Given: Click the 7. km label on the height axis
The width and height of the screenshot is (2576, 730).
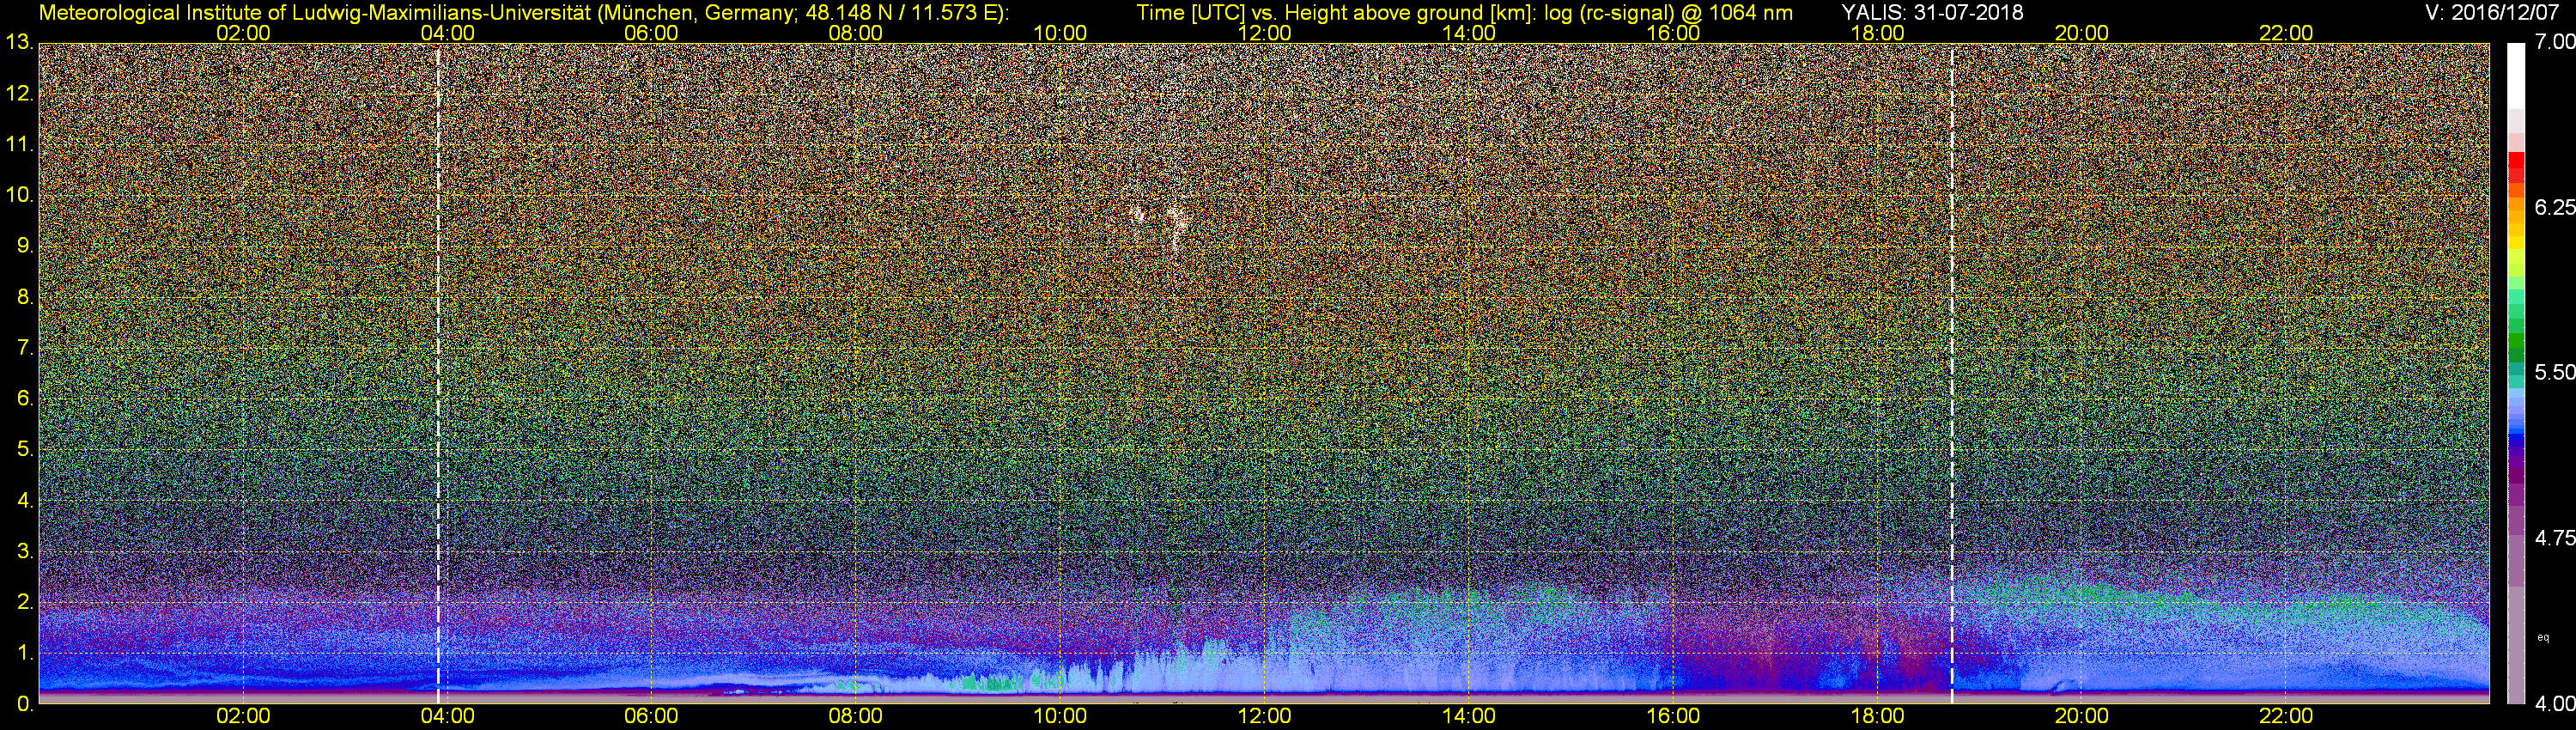Looking at the screenshot, I should click(25, 348).
